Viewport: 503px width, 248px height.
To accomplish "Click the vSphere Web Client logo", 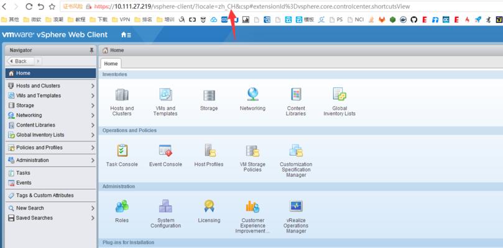I will 55,35.
